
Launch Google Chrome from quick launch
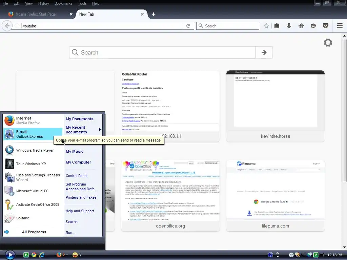click(x=34, y=255)
